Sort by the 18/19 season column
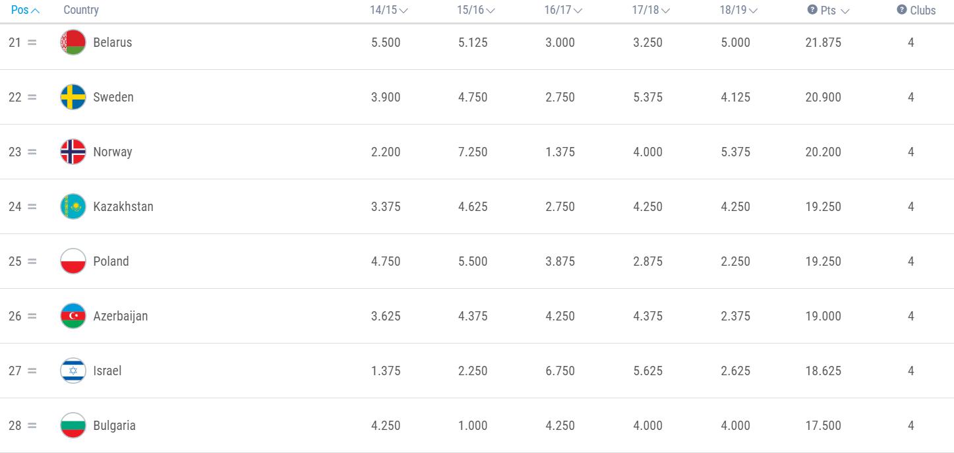The height and width of the screenshot is (453, 954). coord(738,10)
